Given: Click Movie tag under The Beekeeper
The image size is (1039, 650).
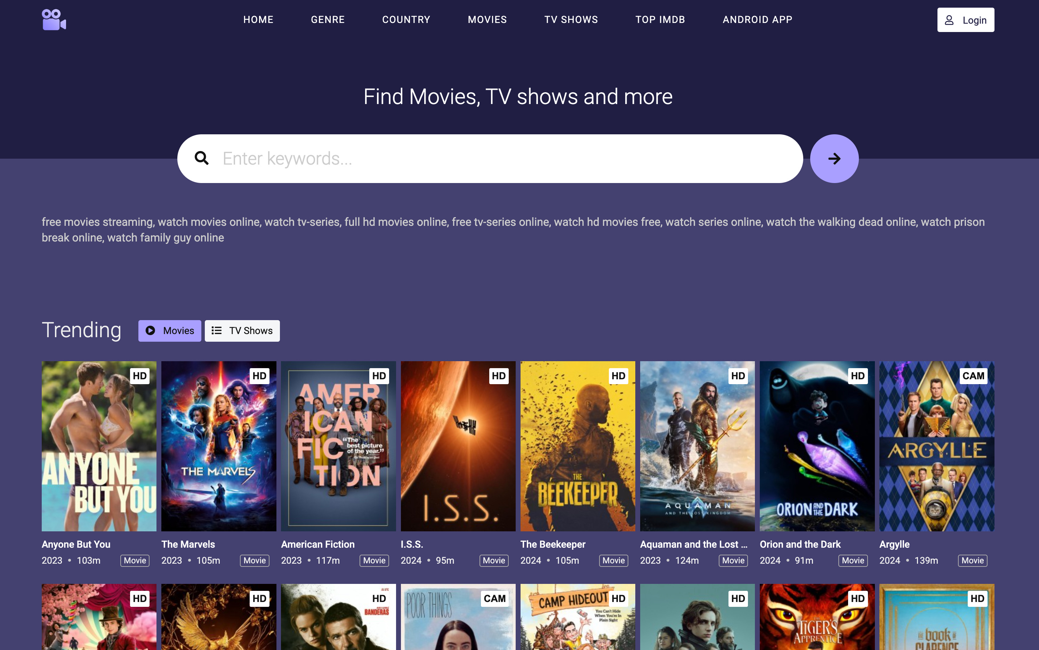Looking at the screenshot, I should 614,561.
